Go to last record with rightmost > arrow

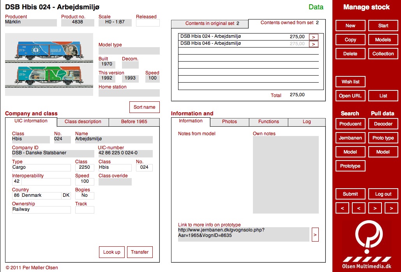point(391,208)
